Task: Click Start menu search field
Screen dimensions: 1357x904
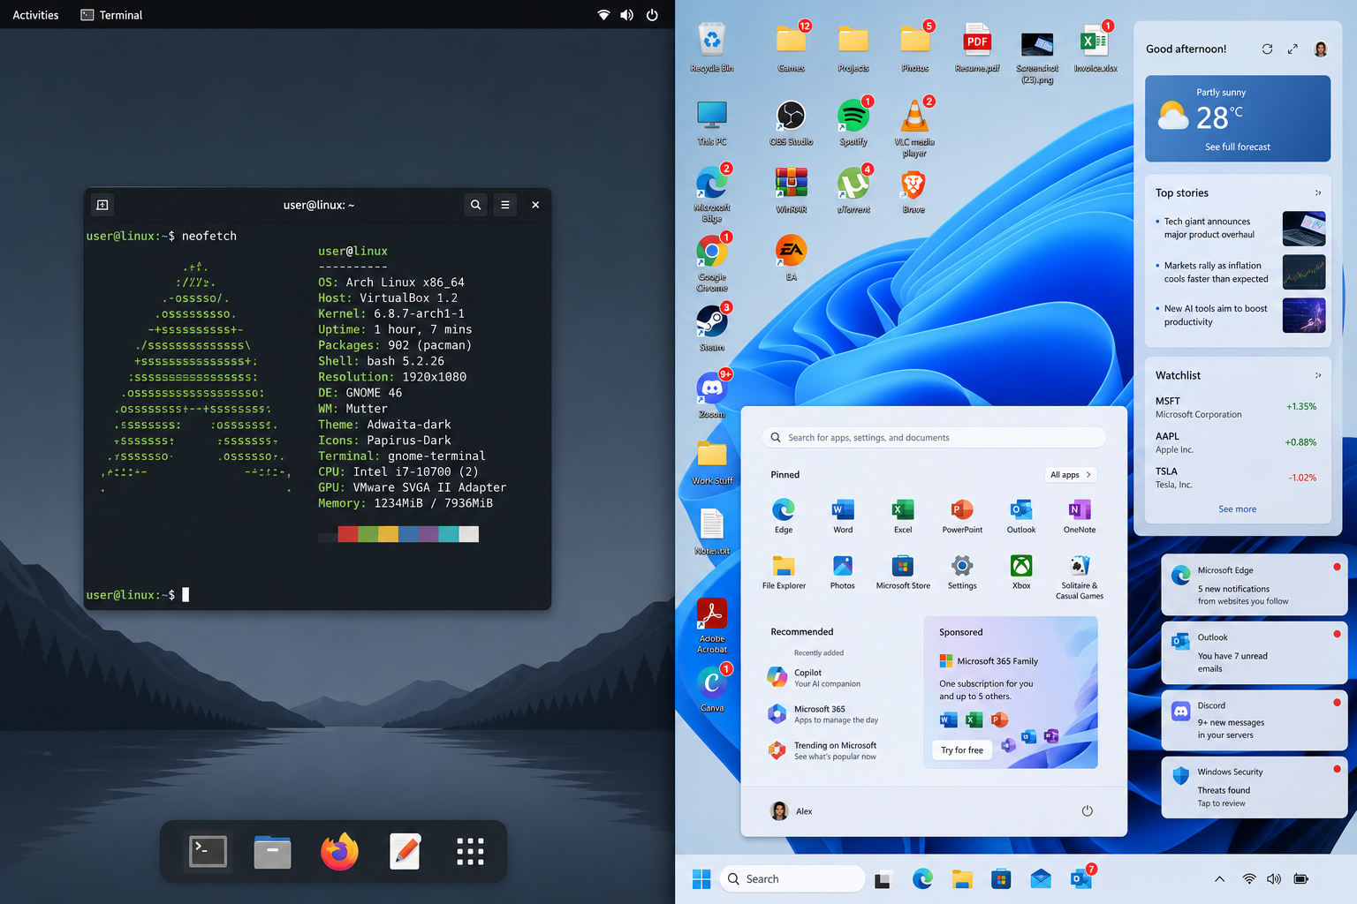Action: (934, 438)
